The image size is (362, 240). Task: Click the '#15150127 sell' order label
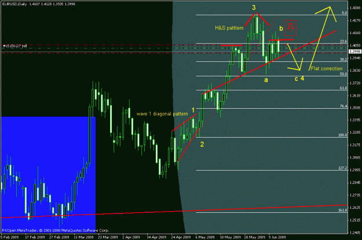[x=14, y=46]
